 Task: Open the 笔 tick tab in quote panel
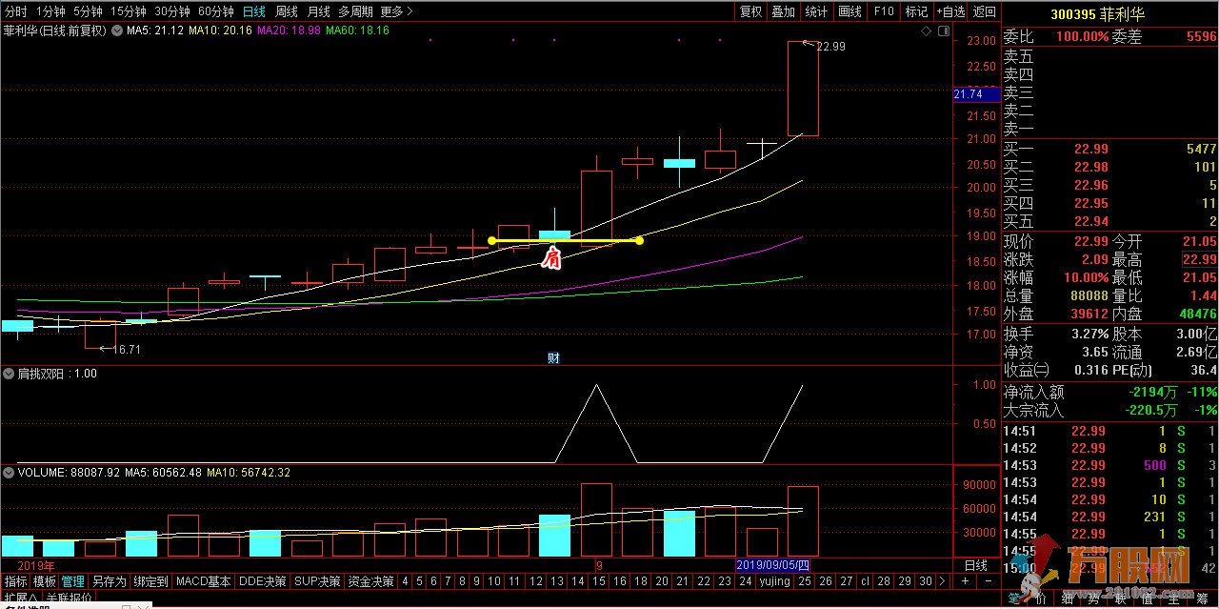(1013, 599)
